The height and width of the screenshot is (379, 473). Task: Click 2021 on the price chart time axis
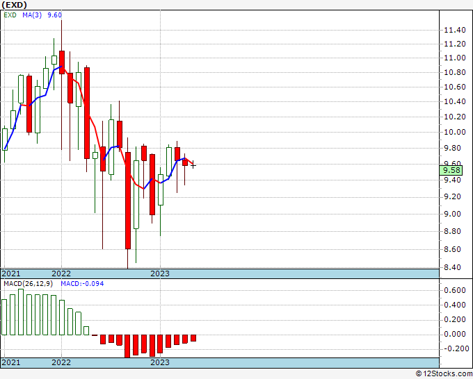[x=11, y=273]
